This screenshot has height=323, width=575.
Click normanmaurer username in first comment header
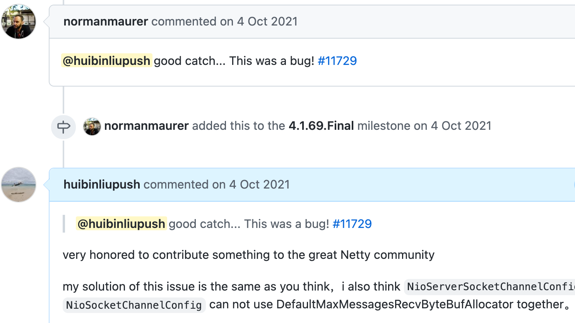106,22
